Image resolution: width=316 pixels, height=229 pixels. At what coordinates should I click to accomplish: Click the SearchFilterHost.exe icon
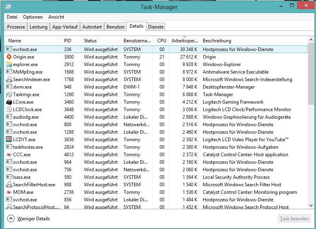[x=9, y=185]
